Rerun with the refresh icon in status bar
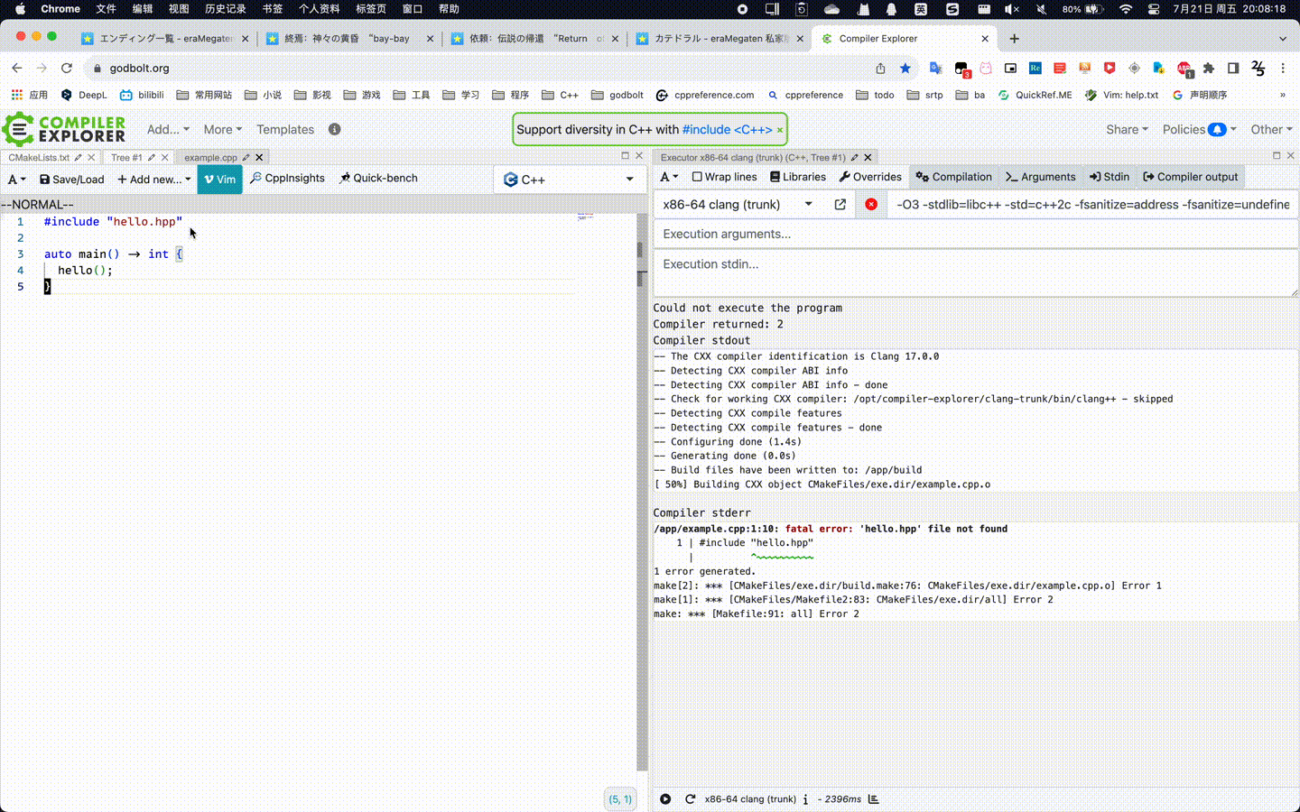1300x812 pixels. 690,799
